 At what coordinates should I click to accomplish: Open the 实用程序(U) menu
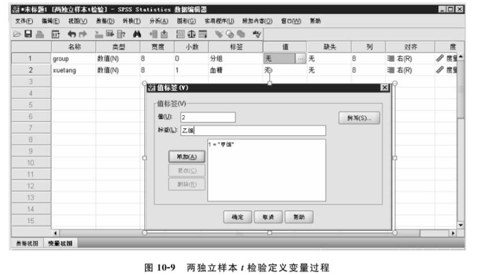(x=219, y=21)
